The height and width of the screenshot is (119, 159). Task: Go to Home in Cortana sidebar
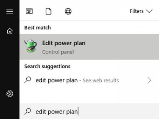[10, 31]
